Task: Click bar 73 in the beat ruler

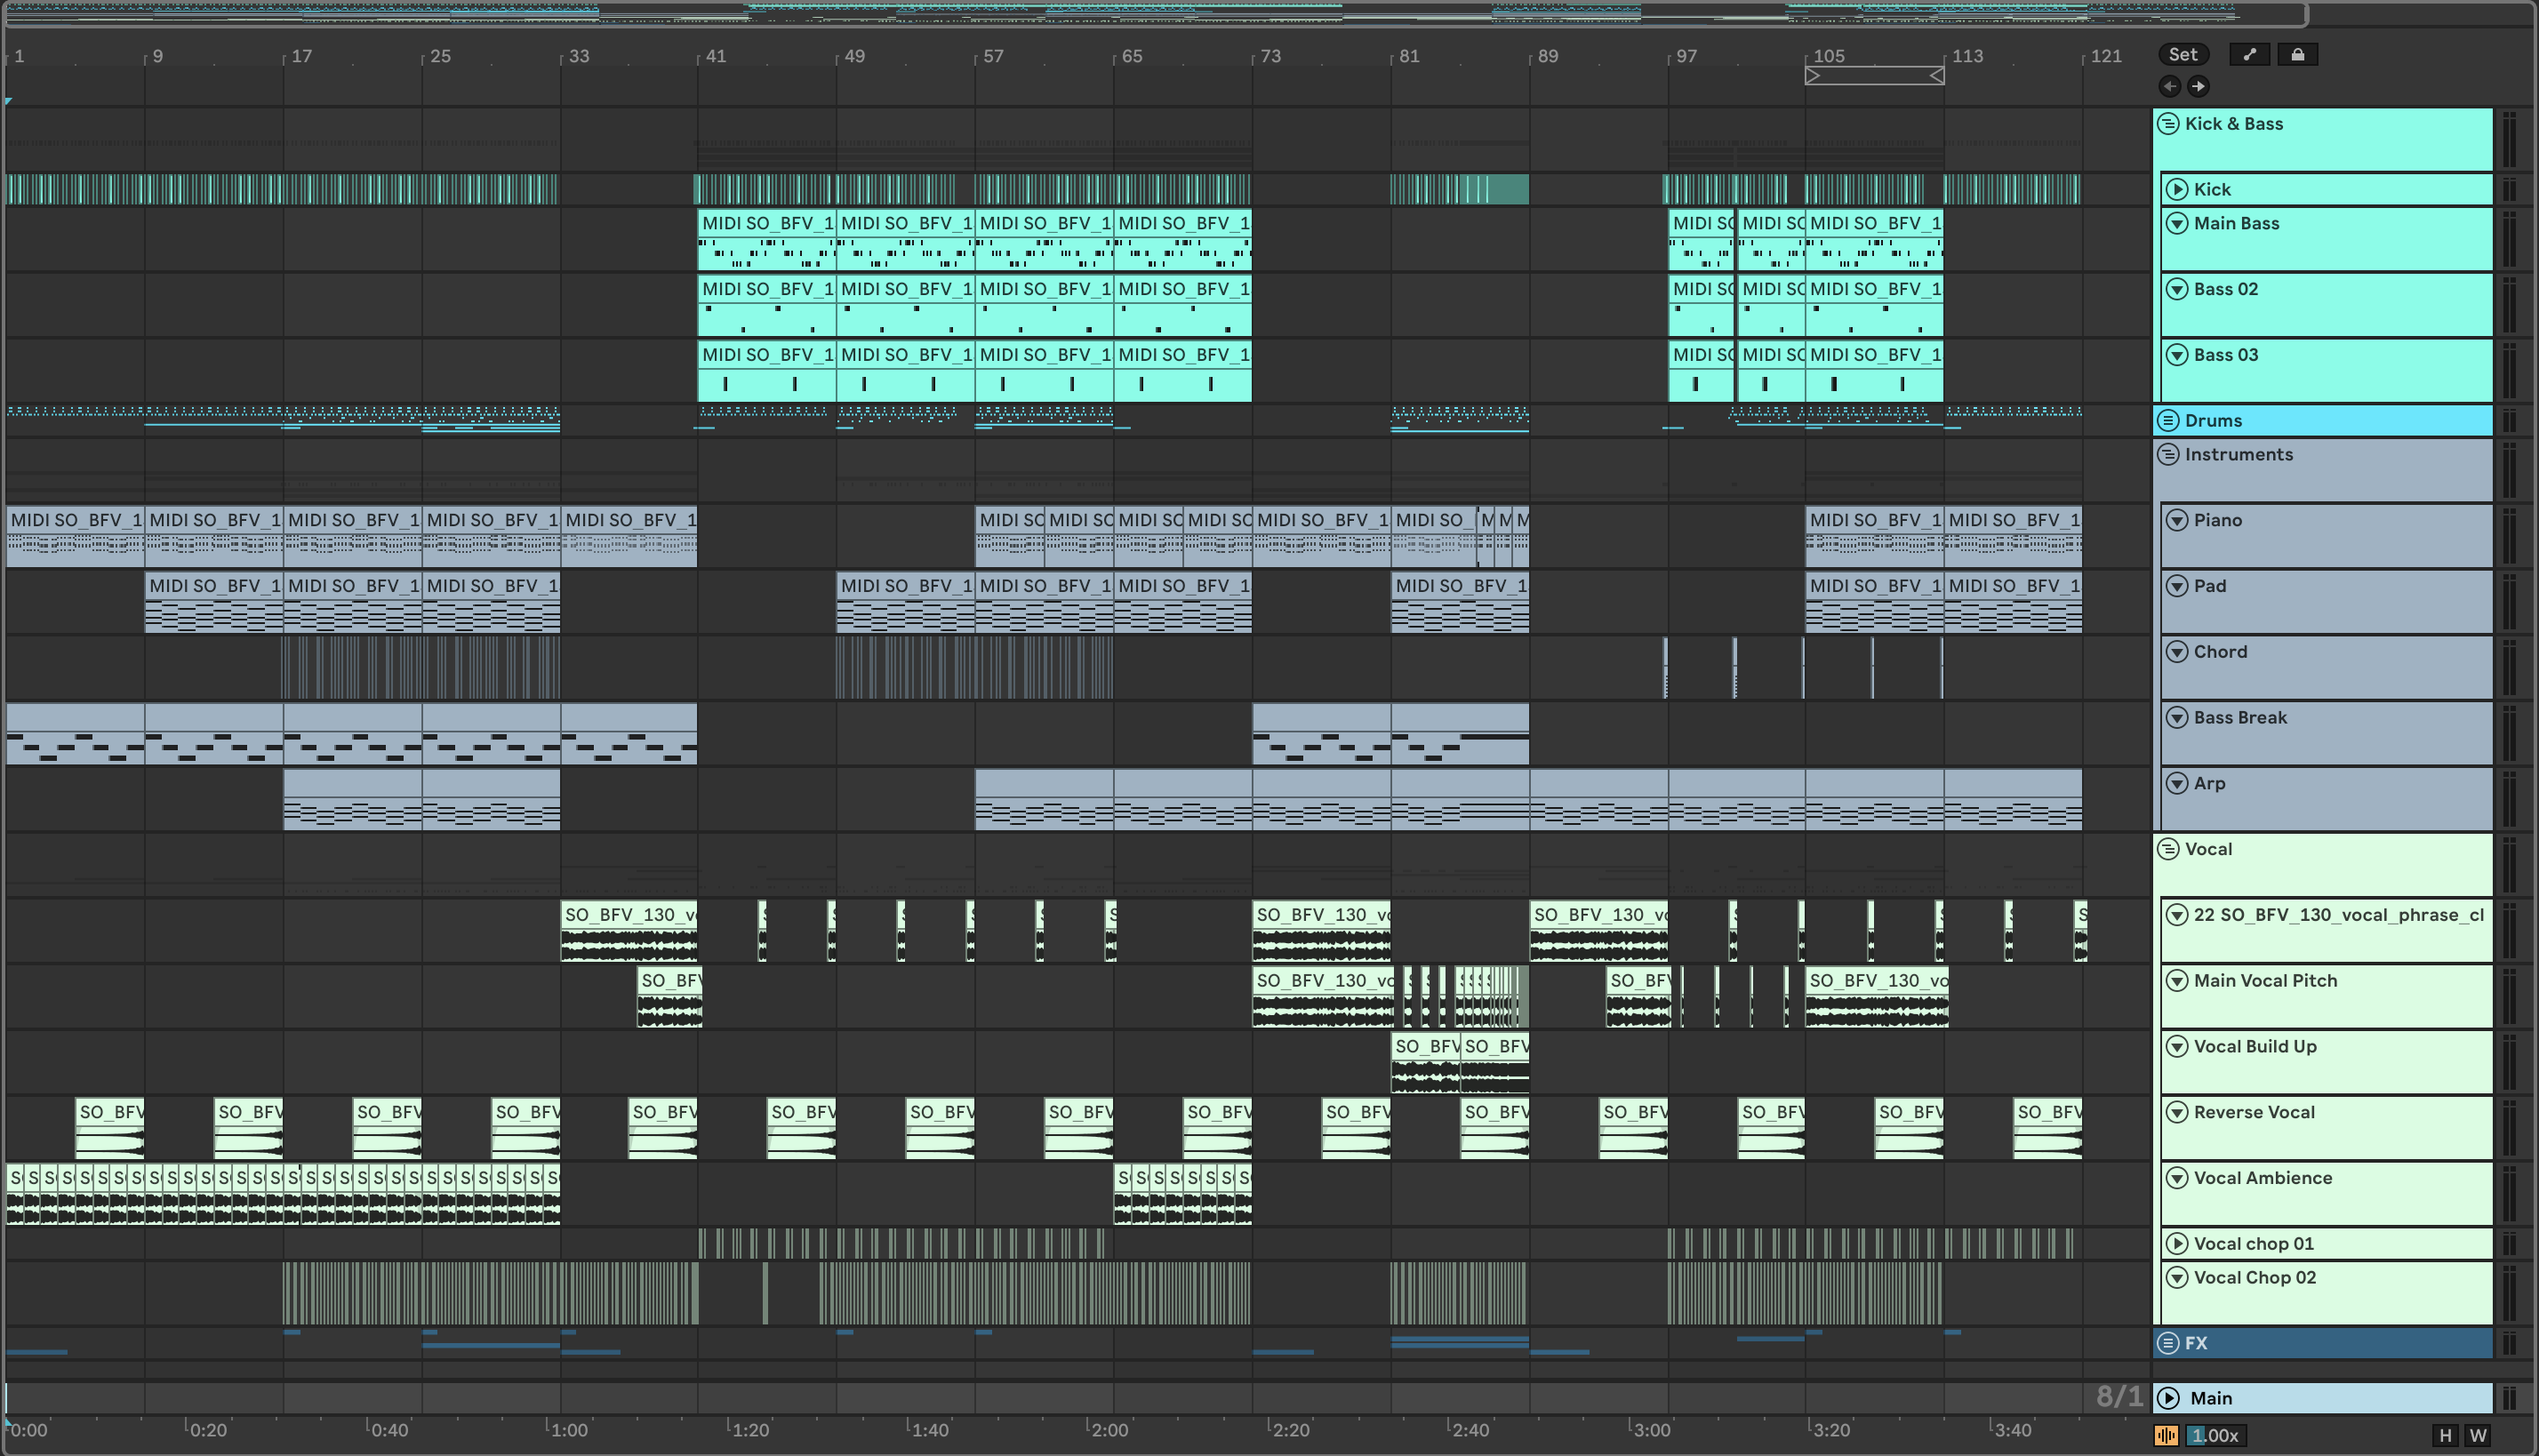Action: [1270, 57]
